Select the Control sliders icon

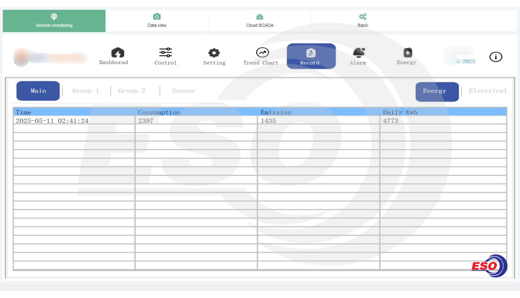click(x=165, y=53)
